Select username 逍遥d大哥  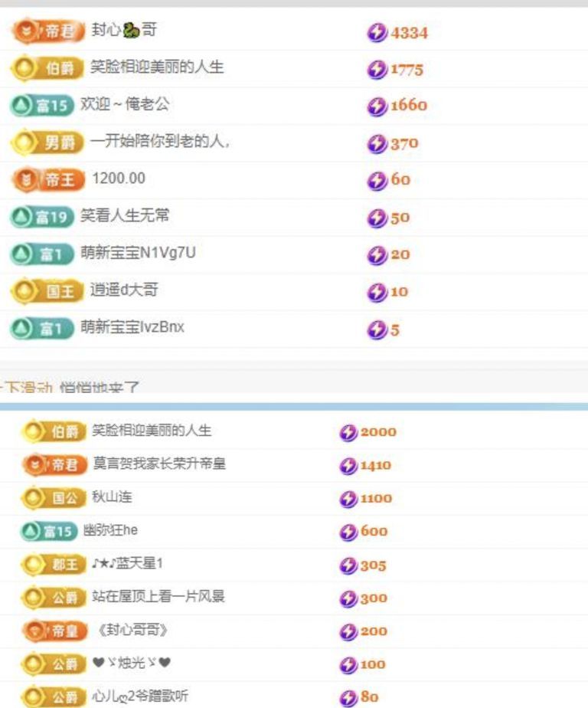click(124, 290)
